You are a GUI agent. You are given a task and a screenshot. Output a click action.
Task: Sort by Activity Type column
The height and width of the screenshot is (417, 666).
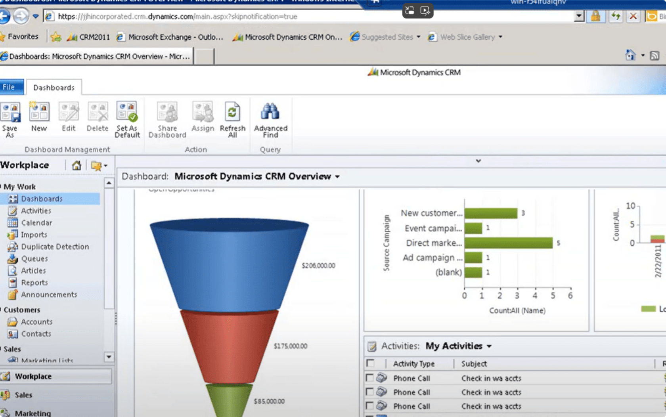pyautogui.click(x=414, y=363)
